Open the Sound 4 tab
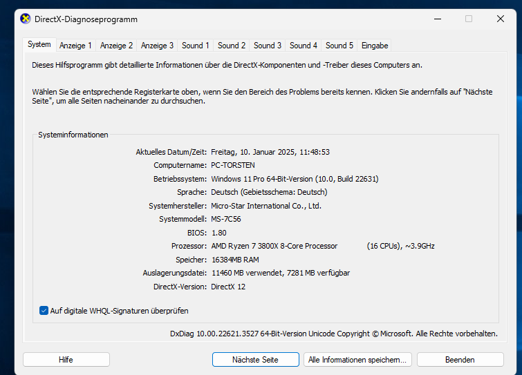 tap(304, 46)
